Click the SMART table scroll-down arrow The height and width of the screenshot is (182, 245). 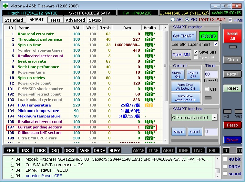pos(165,140)
